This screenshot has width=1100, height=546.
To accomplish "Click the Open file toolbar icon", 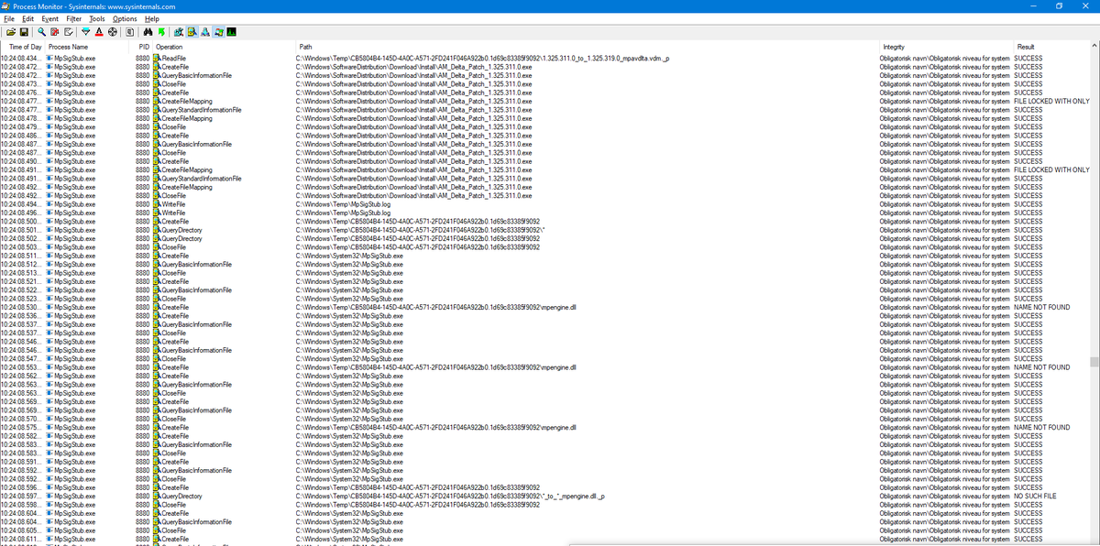I will pyautogui.click(x=11, y=32).
